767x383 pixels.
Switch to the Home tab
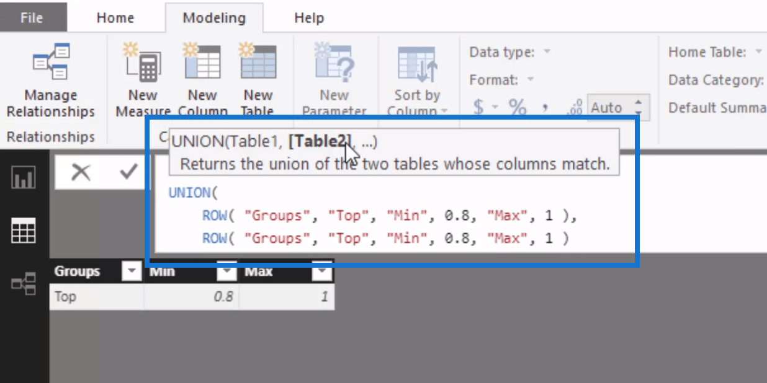pos(115,18)
